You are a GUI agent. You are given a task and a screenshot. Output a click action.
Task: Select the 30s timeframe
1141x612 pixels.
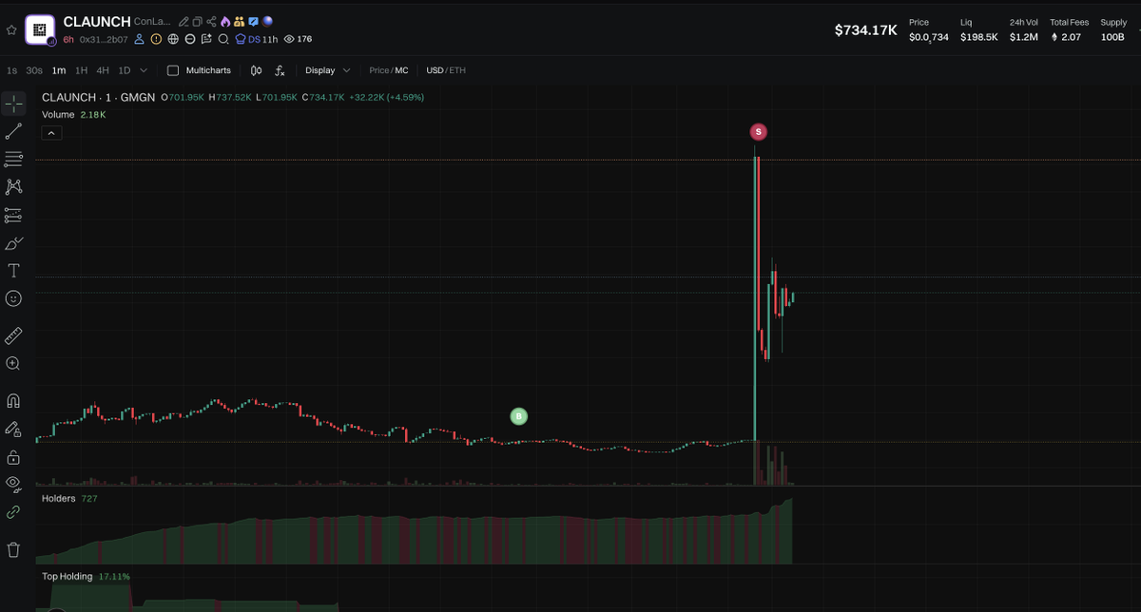tap(34, 70)
